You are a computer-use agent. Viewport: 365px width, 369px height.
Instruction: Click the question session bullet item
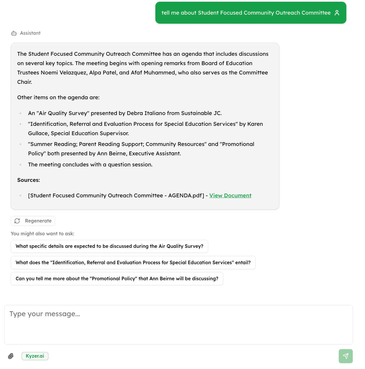click(x=90, y=165)
